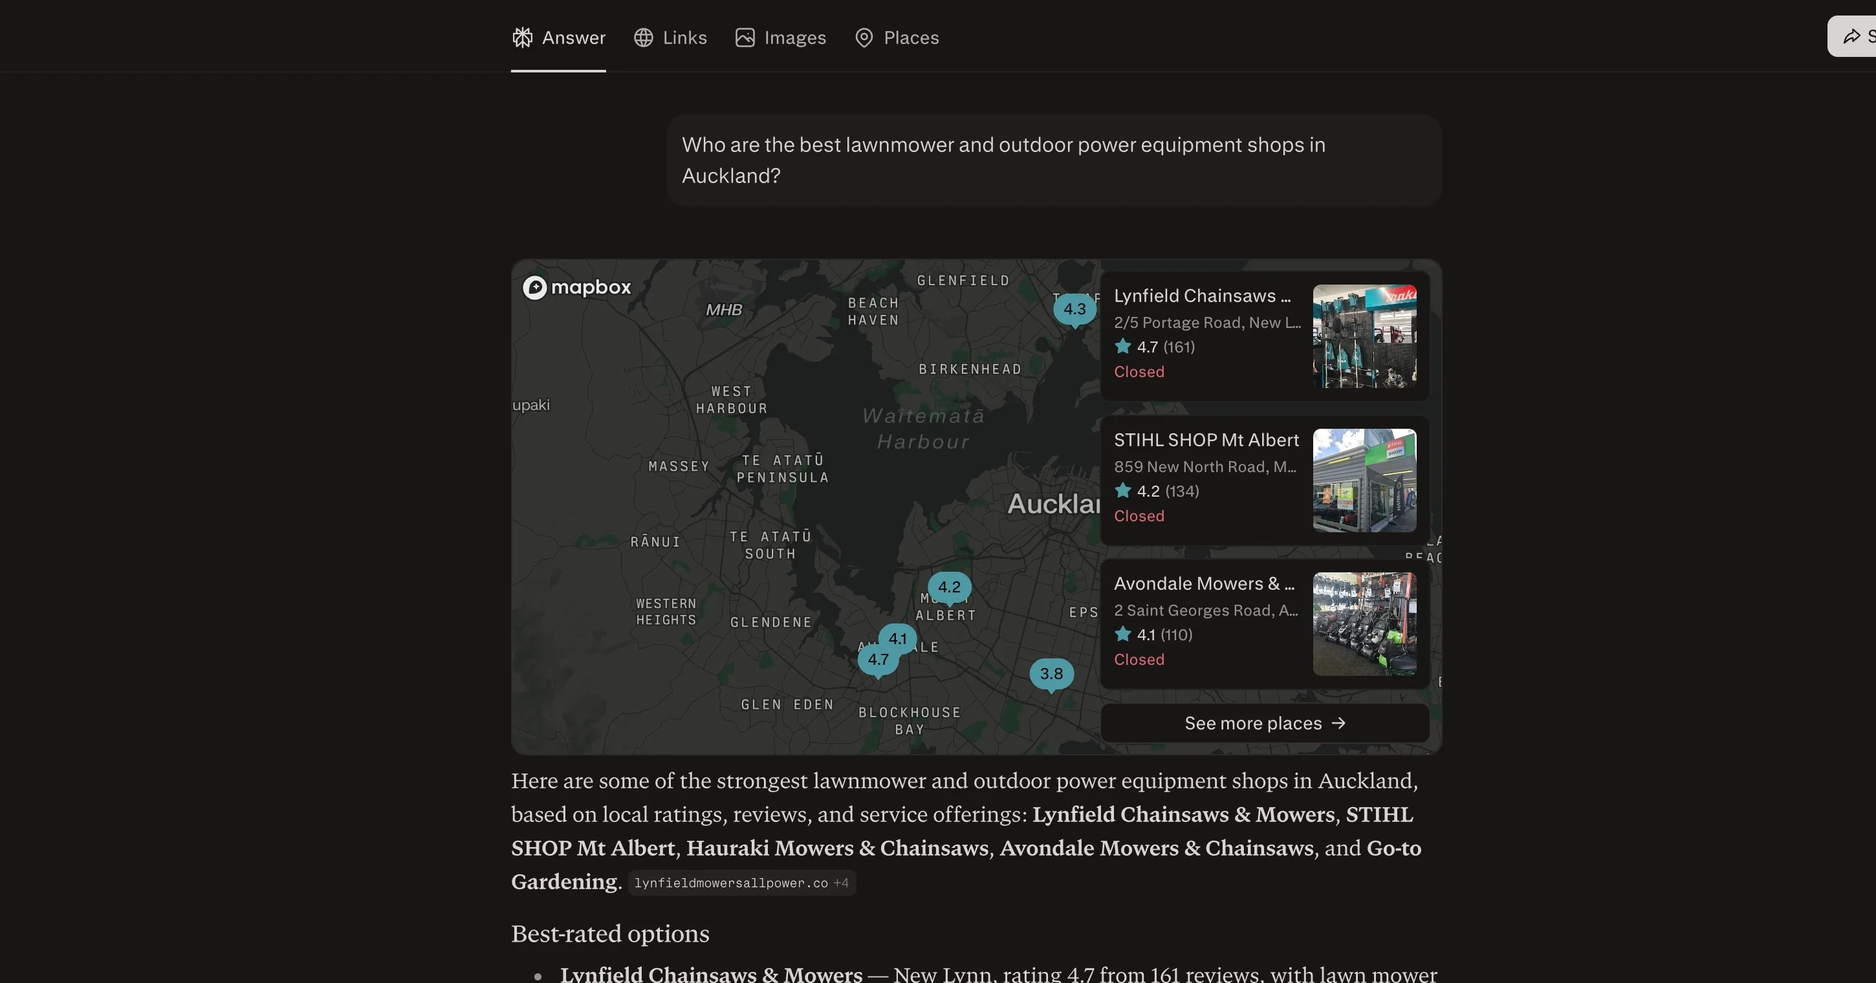Image resolution: width=1876 pixels, height=983 pixels.
Task: Select the 4.1 rating map marker
Action: coord(897,638)
